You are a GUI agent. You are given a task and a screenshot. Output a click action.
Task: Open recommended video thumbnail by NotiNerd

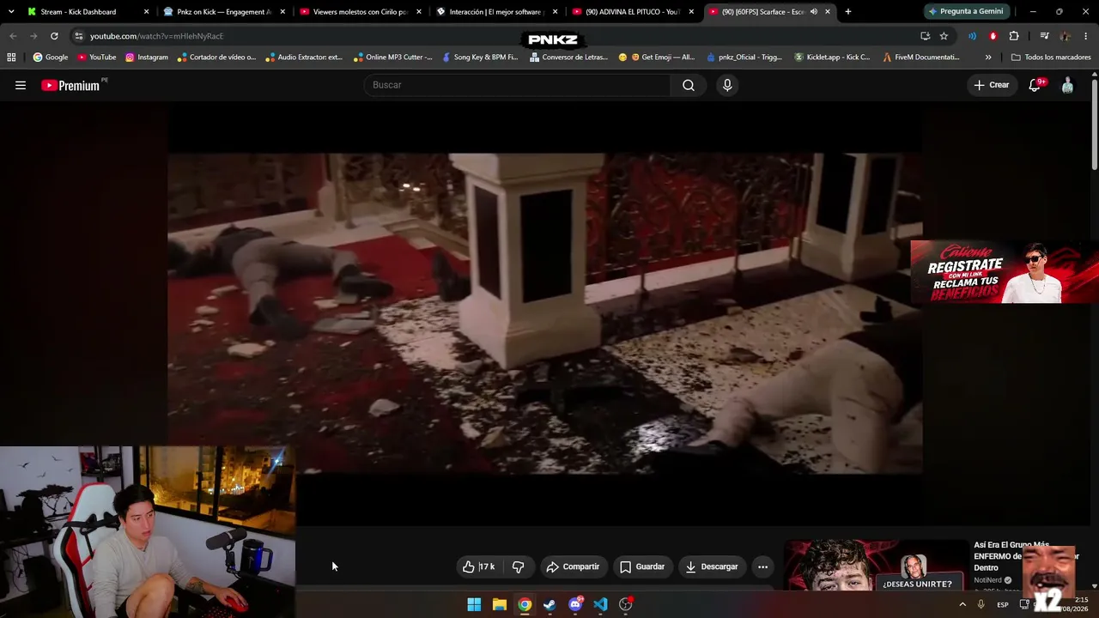point(876,565)
